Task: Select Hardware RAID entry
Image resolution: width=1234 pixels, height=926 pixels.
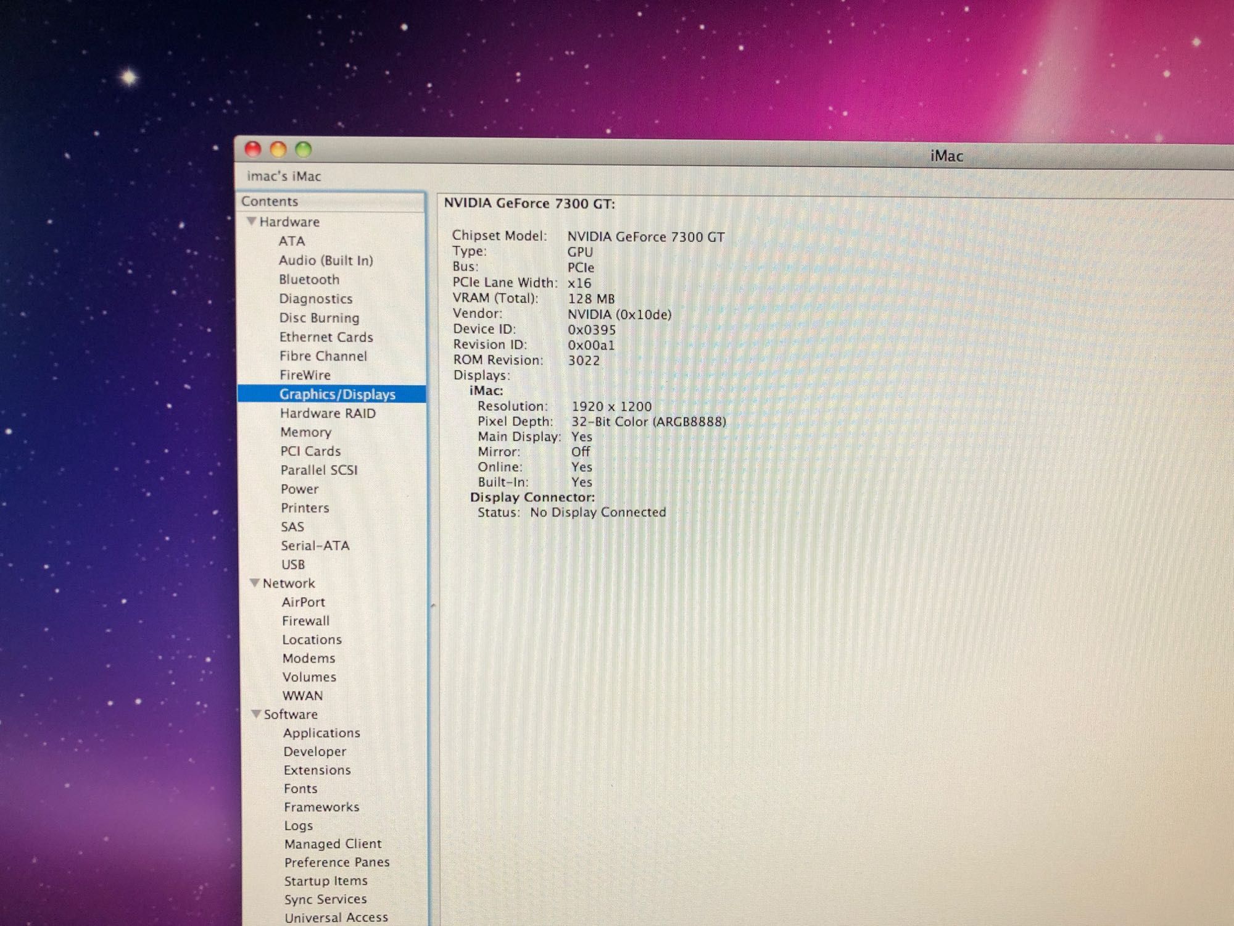Action: click(x=328, y=413)
